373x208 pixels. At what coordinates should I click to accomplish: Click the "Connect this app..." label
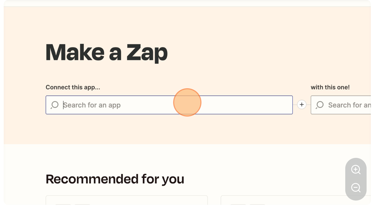(73, 87)
